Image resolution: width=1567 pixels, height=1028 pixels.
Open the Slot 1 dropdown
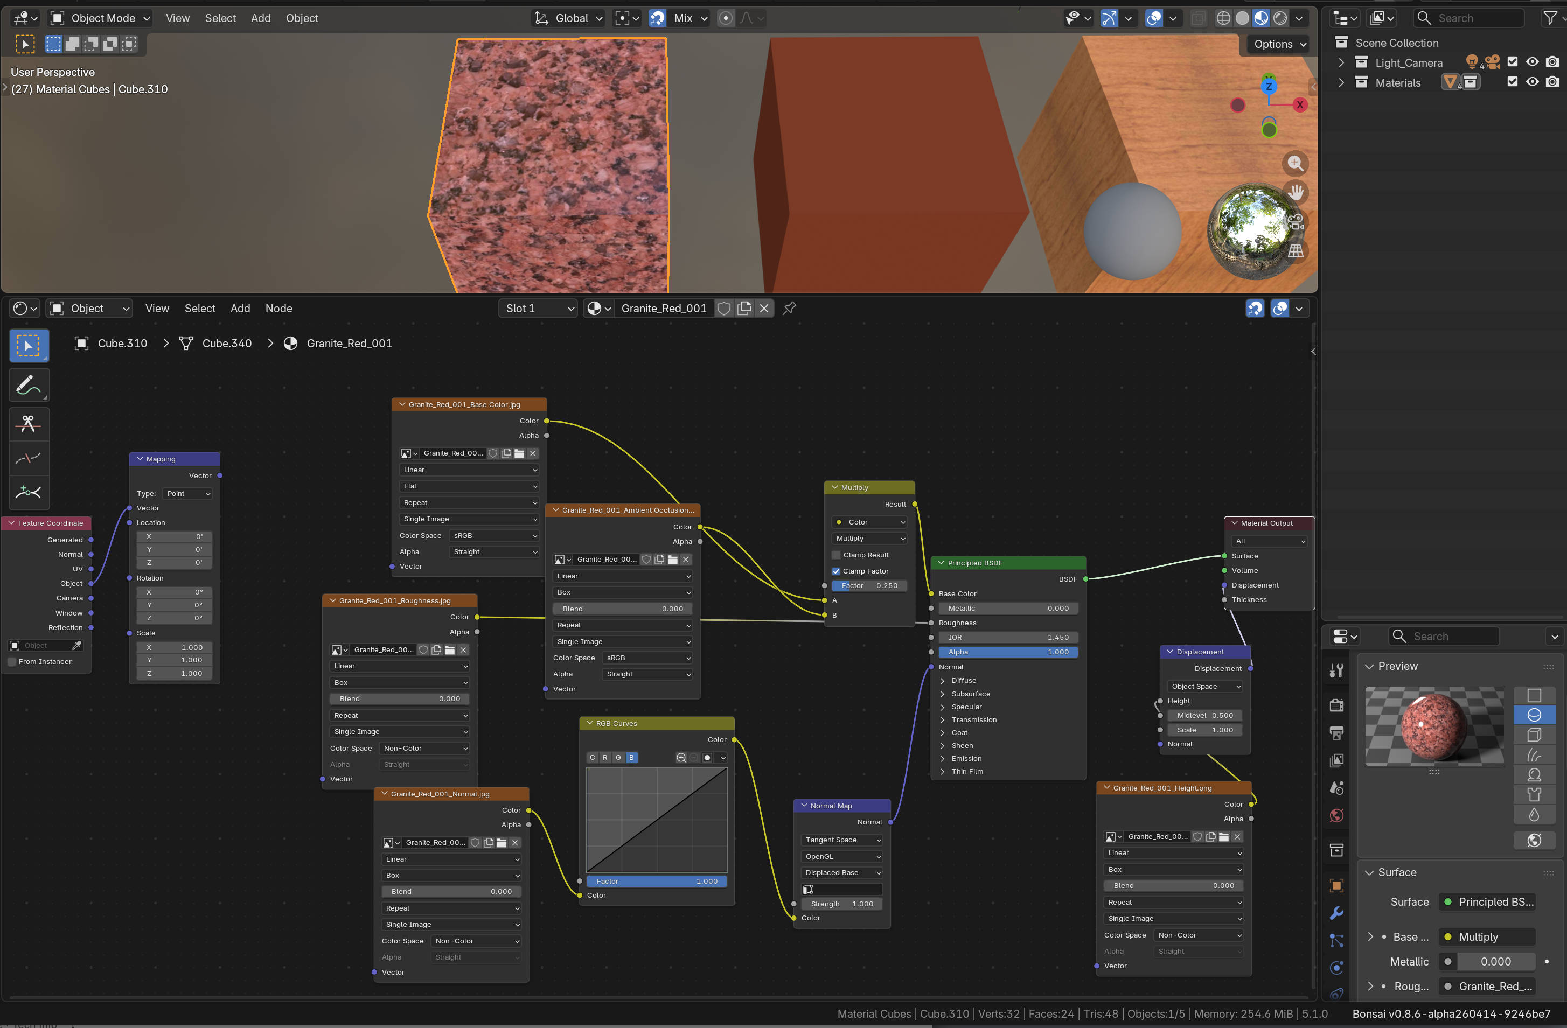point(539,308)
